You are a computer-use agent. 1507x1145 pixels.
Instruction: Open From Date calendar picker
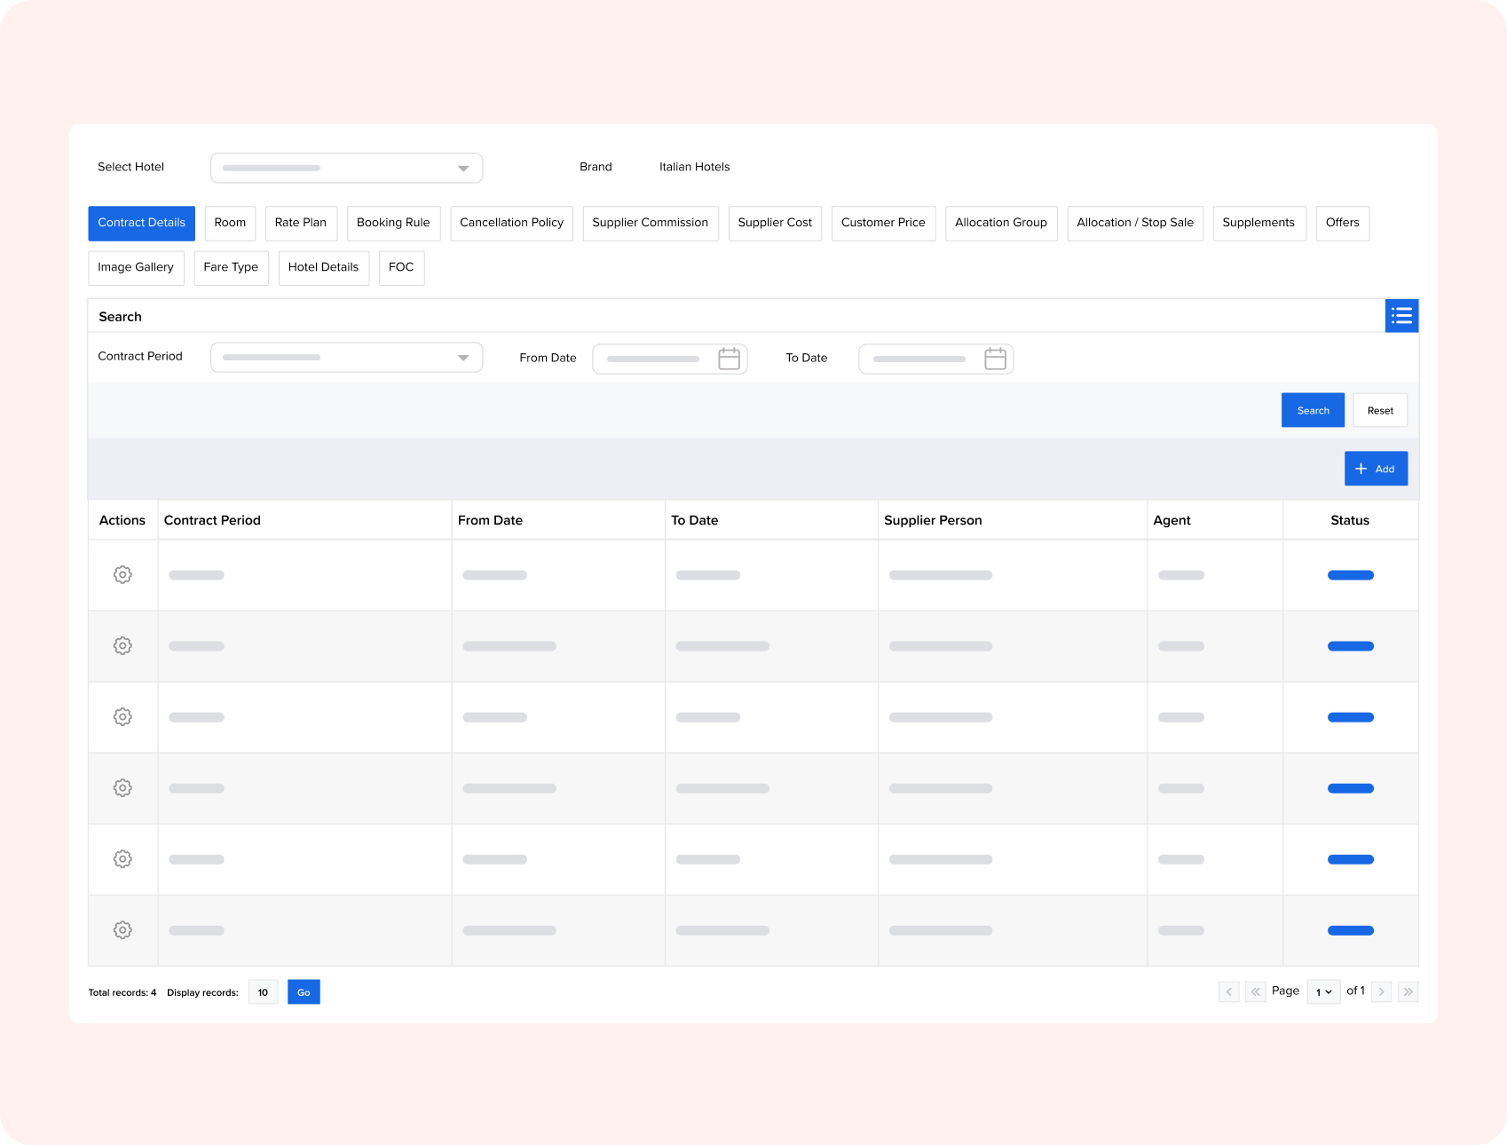(729, 359)
